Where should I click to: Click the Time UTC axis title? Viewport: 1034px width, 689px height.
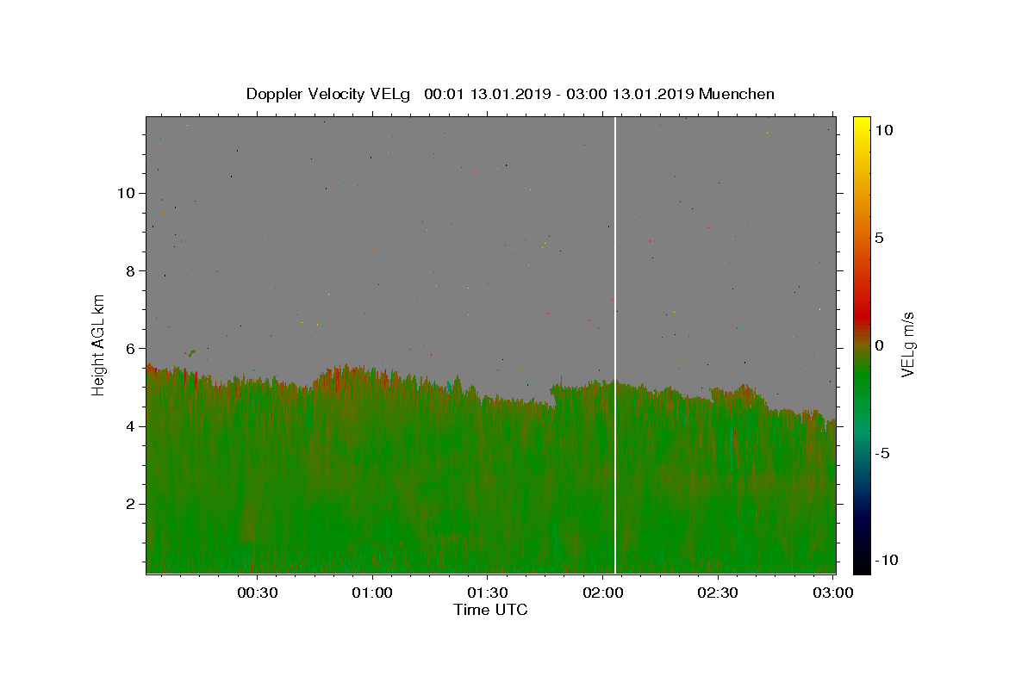click(490, 610)
